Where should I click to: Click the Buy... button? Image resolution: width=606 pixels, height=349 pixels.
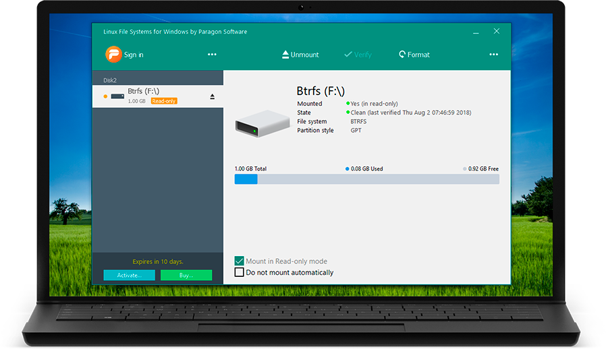tap(186, 275)
